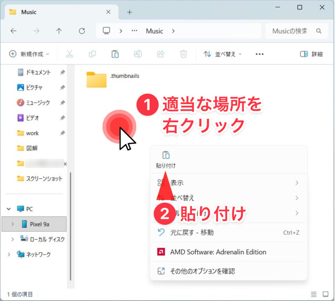335x301 pixels.
Task: Show hidden path with the address ellipsis
Action: click(134, 31)
